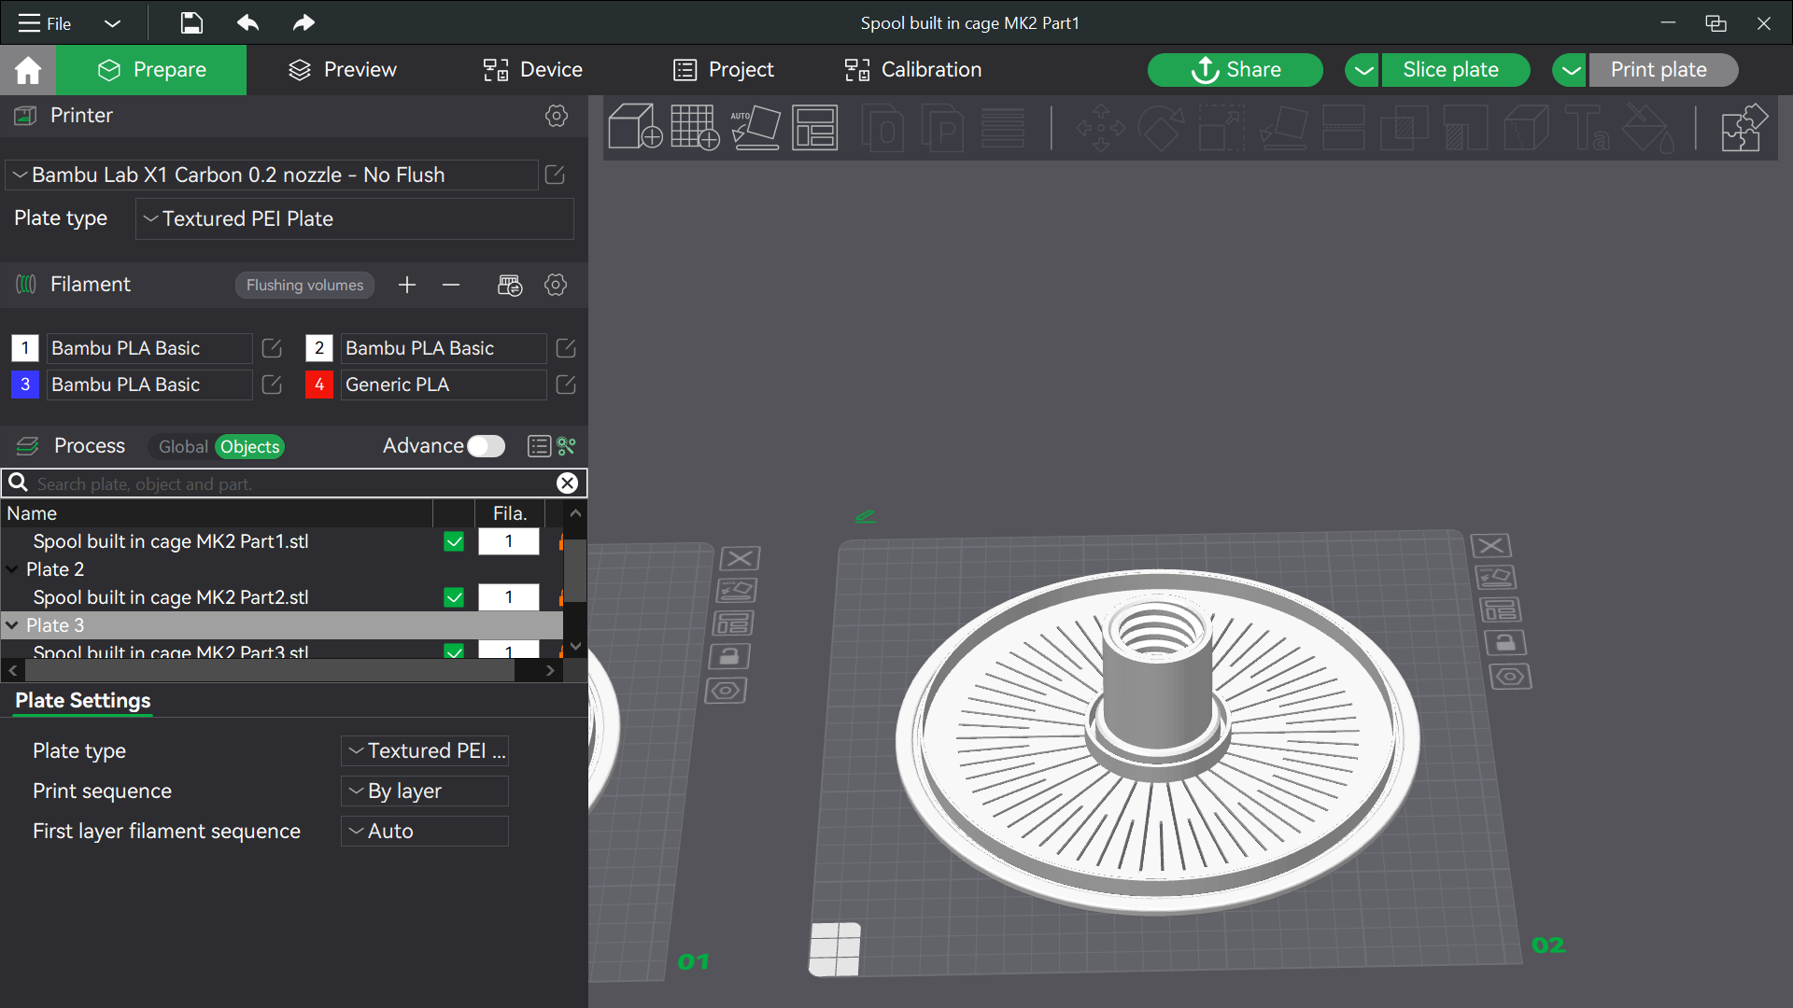Image resolution: width=1793 pixels, height=1008 pixels.
Task: Open printer settings gear icon
Action: click(557, 116)
